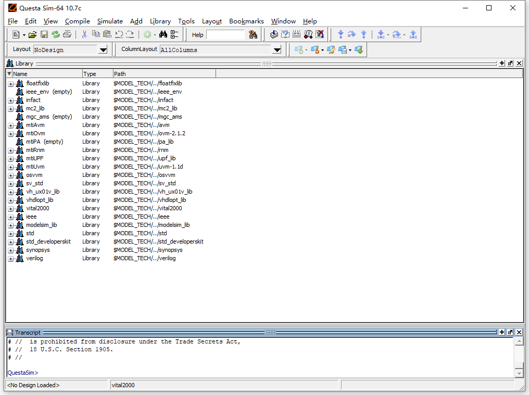Click the Copy toolbar icon
529x395 pixels.
point(96,34)
